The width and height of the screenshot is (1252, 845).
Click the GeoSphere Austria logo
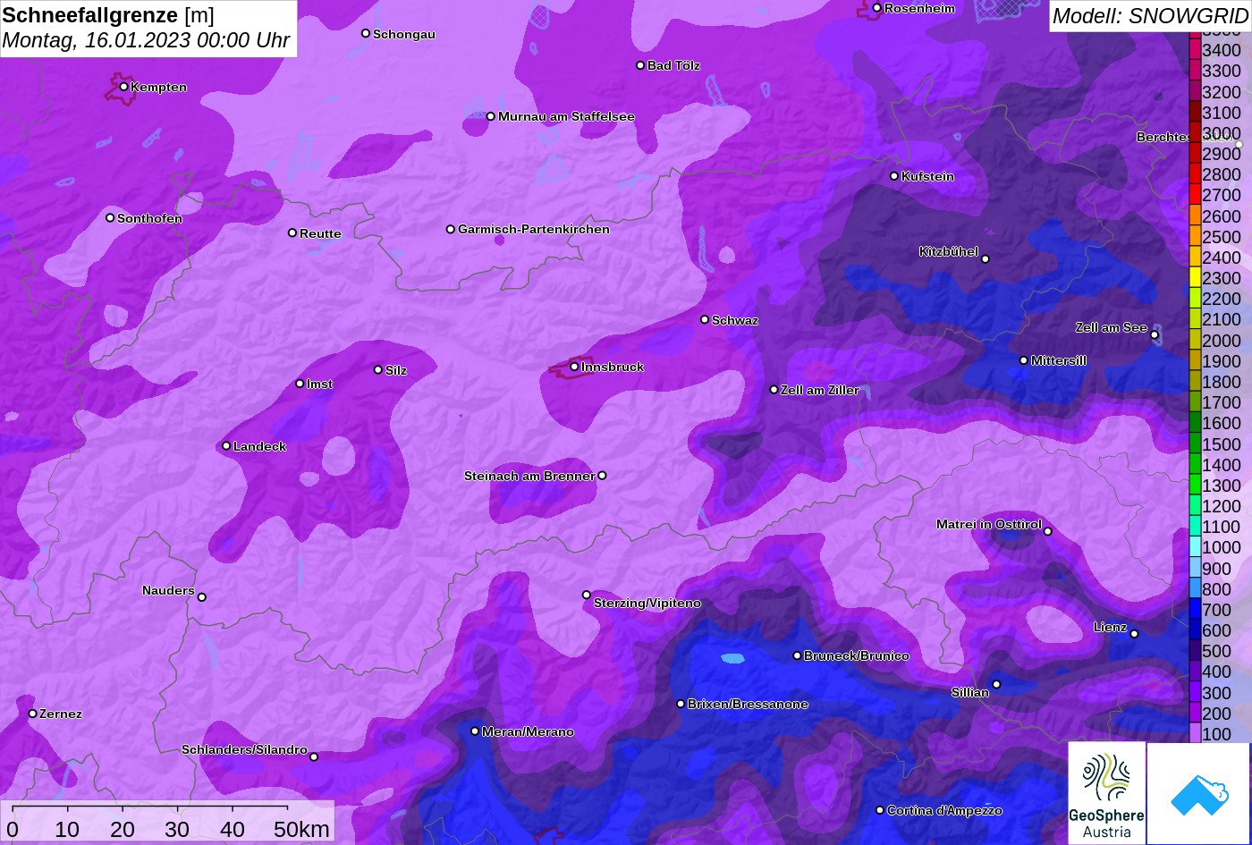(1106, 792)
